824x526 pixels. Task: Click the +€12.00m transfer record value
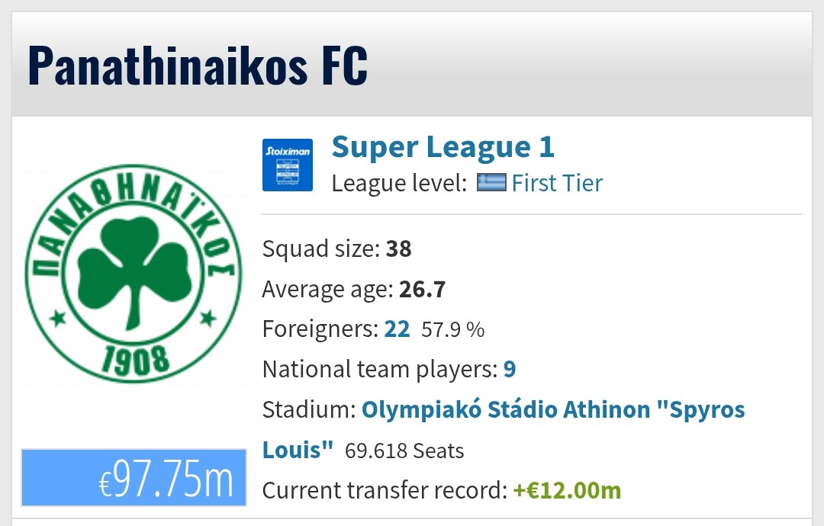pyautogui.click(x=567, y=490)
